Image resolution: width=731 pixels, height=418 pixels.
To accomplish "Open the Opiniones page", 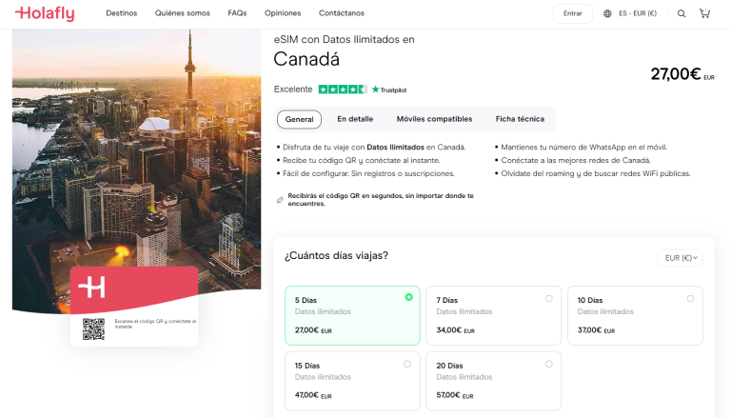I will [x=283, y=13].
